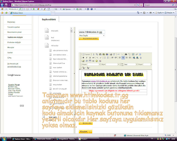Select Anasayfa page in tree
177x141 pixels.
pos(54,31)
